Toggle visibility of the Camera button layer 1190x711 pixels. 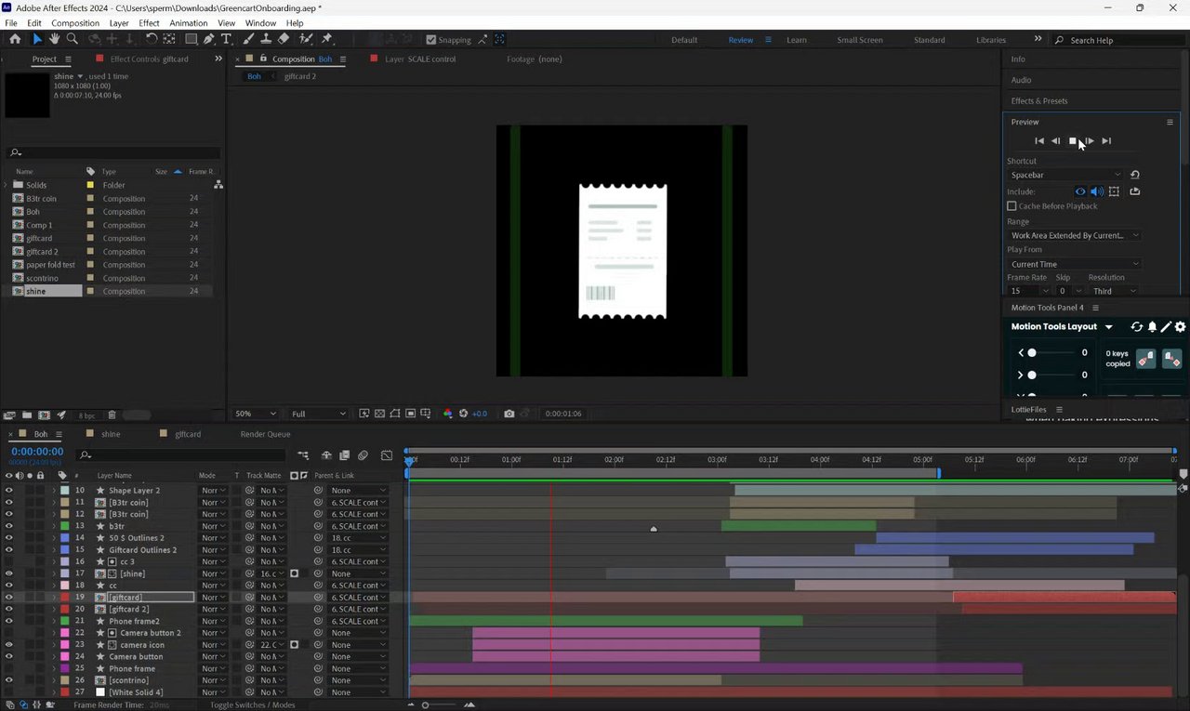(8, 657)
